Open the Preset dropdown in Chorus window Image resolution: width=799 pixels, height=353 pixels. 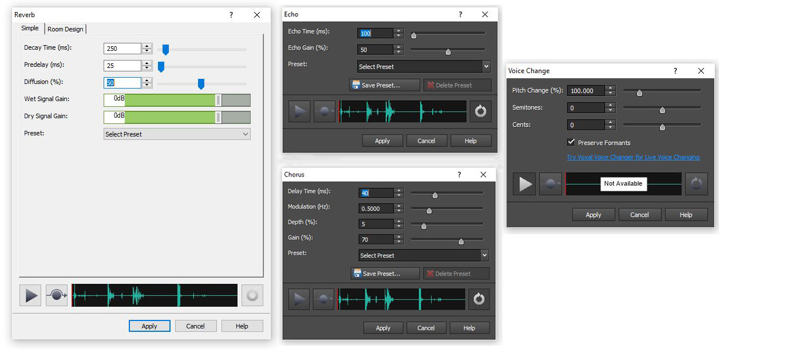pyautogui.click(x=424, y=255)
